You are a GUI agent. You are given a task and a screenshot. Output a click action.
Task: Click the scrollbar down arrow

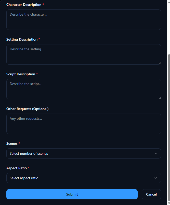[168, 203]
